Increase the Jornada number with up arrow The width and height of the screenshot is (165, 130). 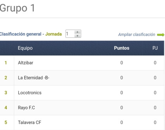[77, 32]
